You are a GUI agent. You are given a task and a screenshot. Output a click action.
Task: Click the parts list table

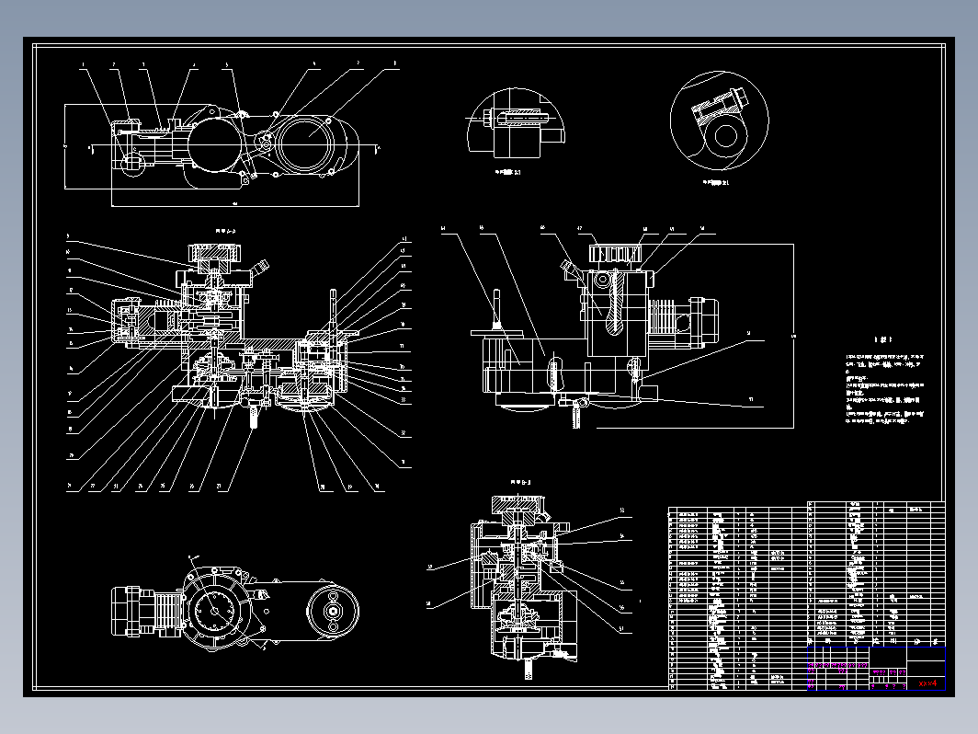click(x=806, y=595)
